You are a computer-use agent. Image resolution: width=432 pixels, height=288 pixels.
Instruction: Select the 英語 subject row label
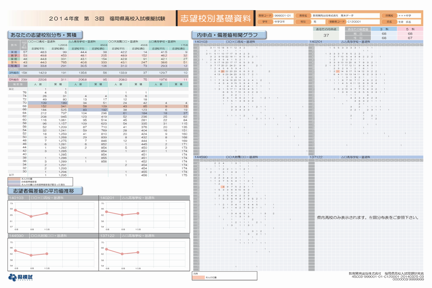coord(14,52)
